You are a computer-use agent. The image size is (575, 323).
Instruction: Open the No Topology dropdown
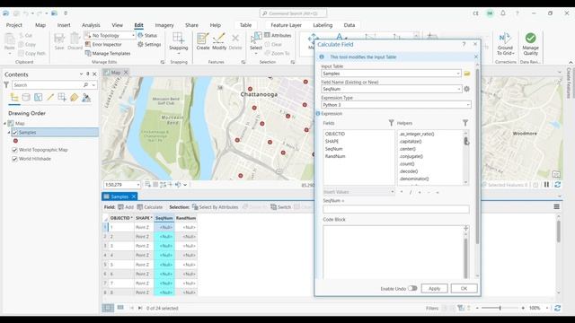click(x=133, y=35)
